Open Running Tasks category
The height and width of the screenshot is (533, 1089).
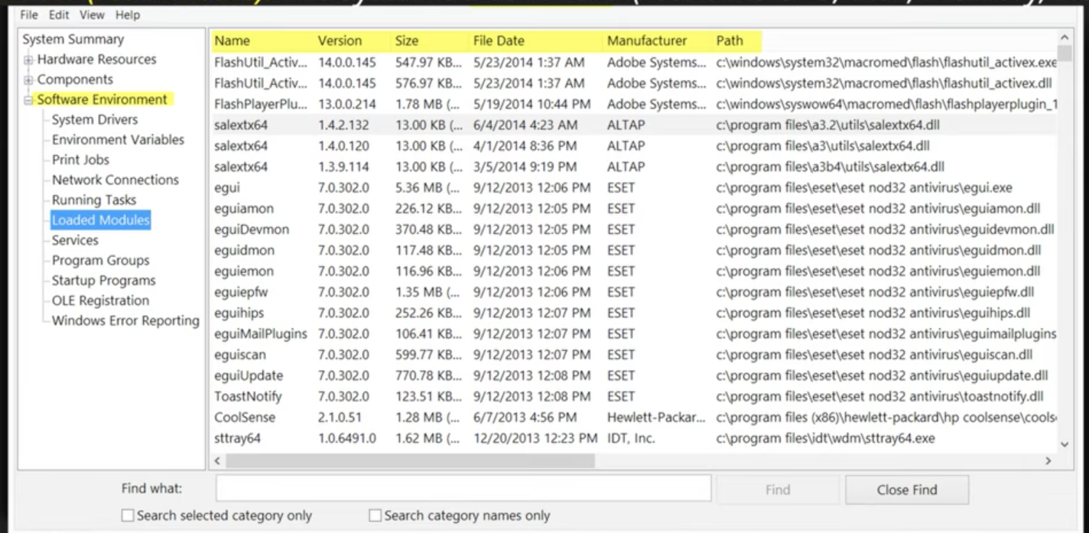point(94,200)
